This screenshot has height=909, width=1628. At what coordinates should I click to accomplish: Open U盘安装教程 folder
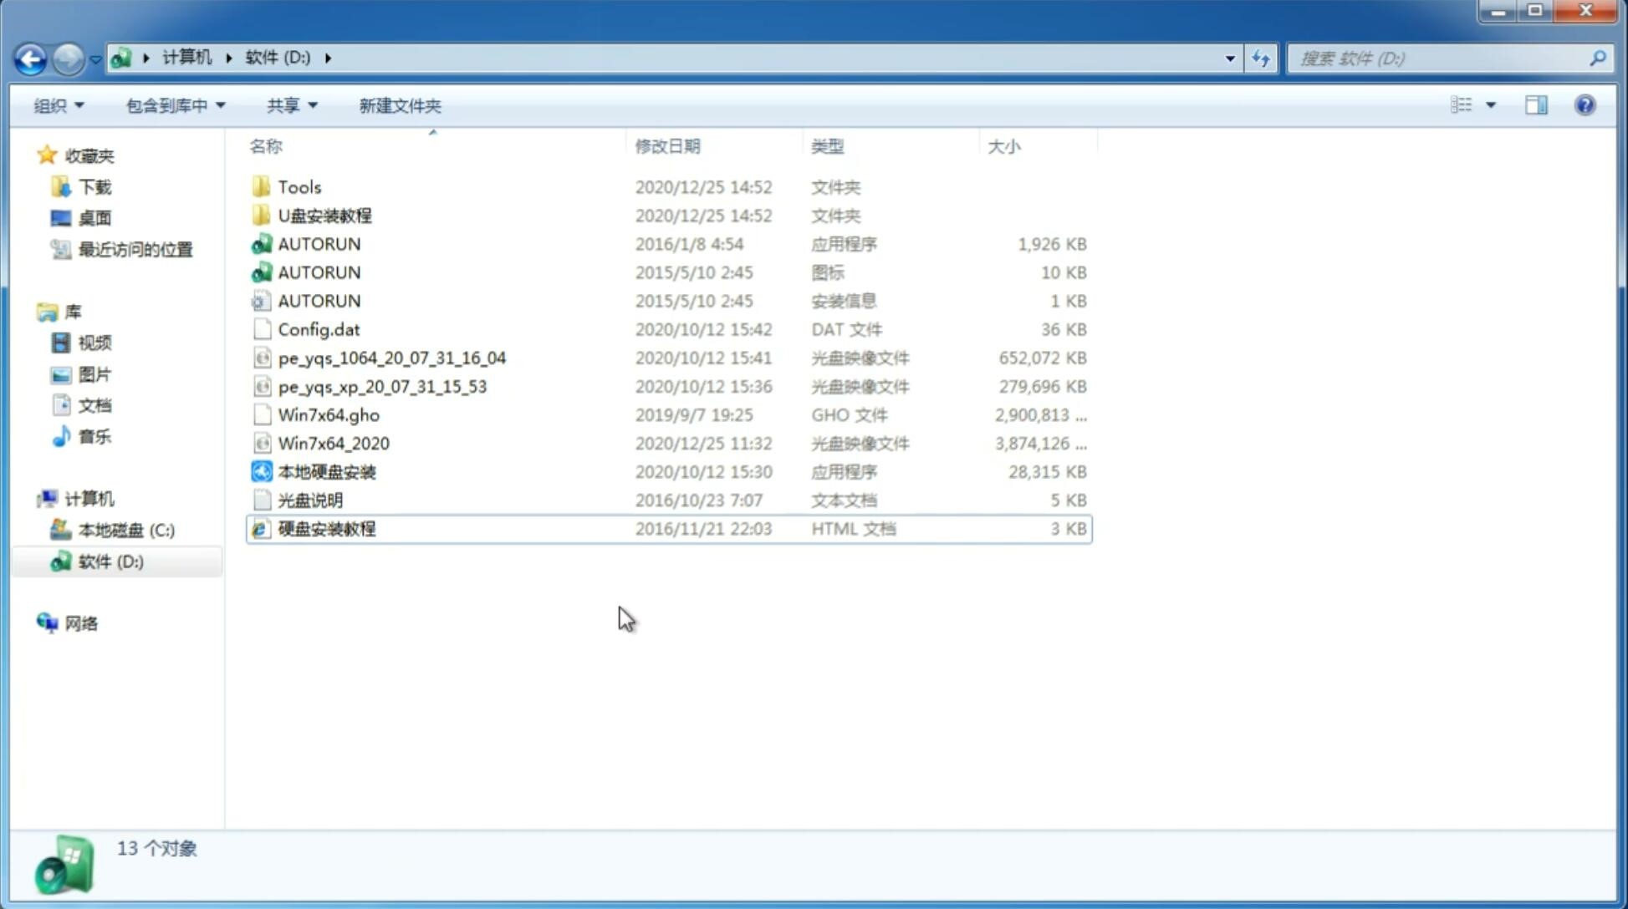tap(324, 216)
